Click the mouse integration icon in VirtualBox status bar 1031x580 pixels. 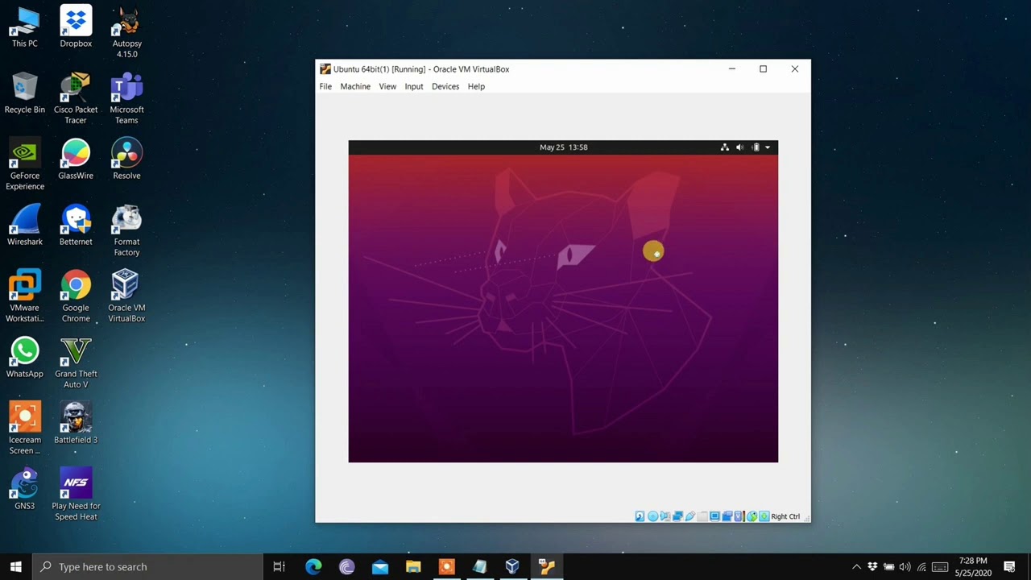point(752,516)
